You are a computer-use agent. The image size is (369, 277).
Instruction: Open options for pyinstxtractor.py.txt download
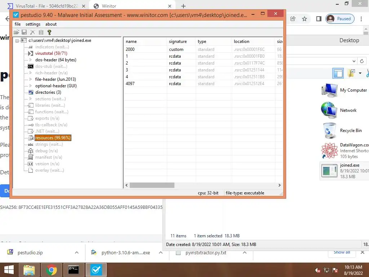[x=245, y=252]
